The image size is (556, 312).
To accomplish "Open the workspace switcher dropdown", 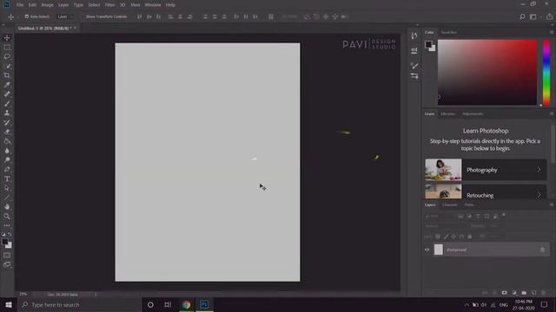I will pos(534,16).
